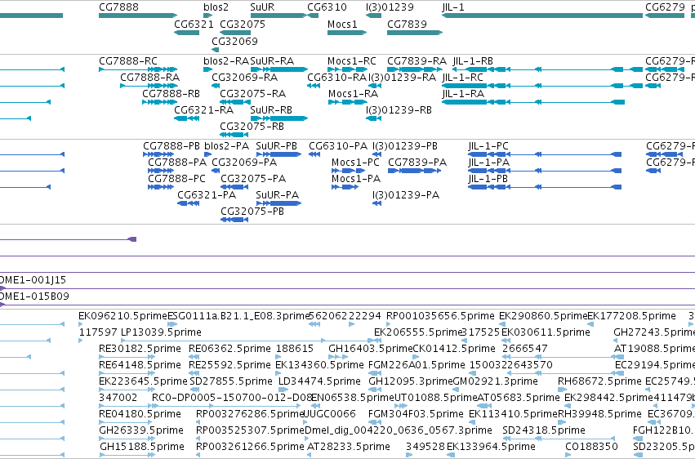Click the CG6310-RA transcript label

click(336, 77)
